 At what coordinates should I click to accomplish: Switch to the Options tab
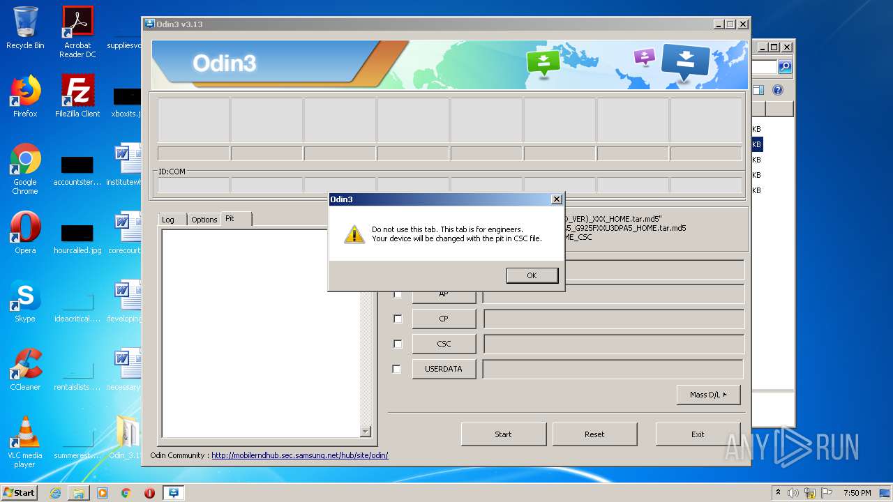point(204,219)
